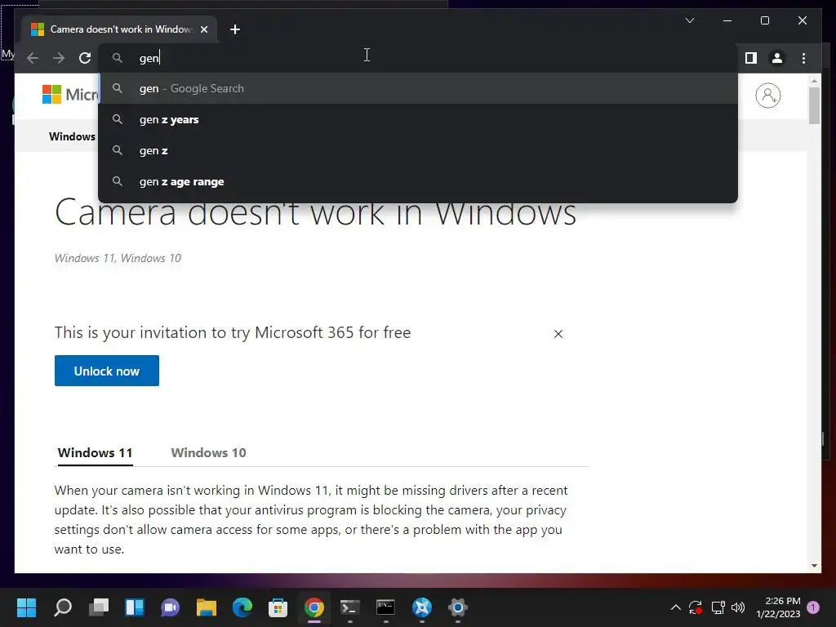Click the sync status tray icon

click(x=696, y=607)
